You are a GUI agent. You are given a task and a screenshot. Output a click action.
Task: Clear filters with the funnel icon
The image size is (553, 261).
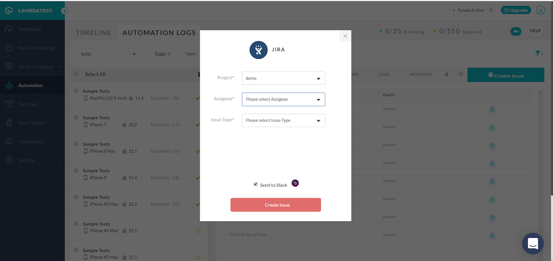(x=538, y=53)
